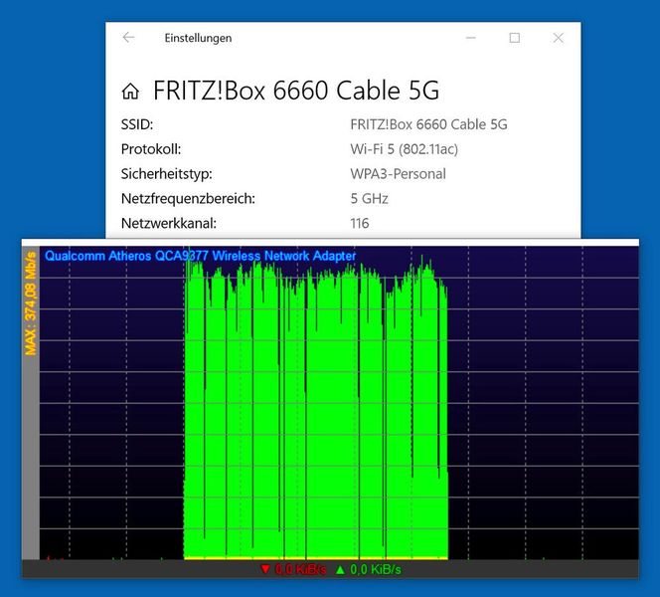Screen dimensions: 660x597
Task: Click the Netzwerkkanal label
Action: 168,223
